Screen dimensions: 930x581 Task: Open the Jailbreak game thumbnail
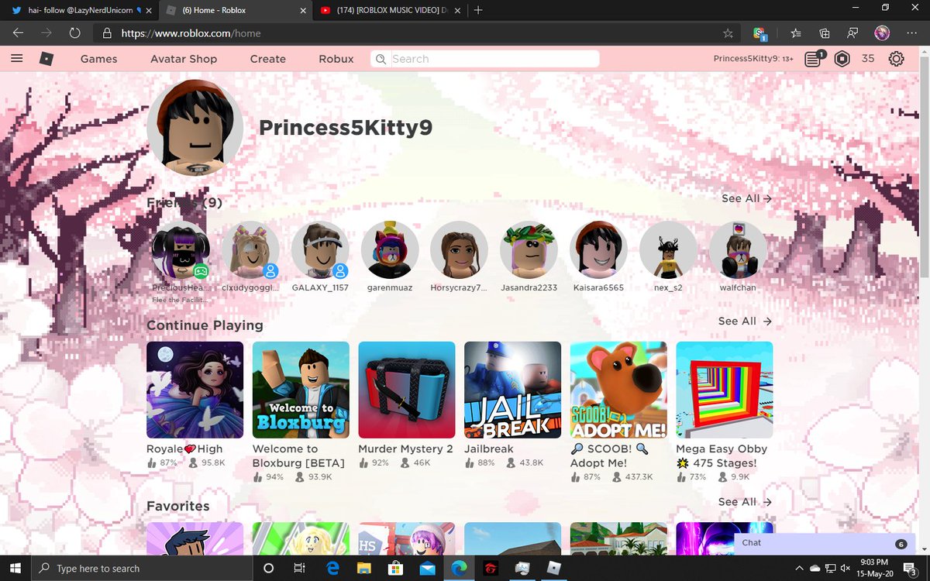pyautogui.click(x=512, y=390)
